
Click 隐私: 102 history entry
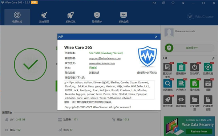click(x=13, y=130)
